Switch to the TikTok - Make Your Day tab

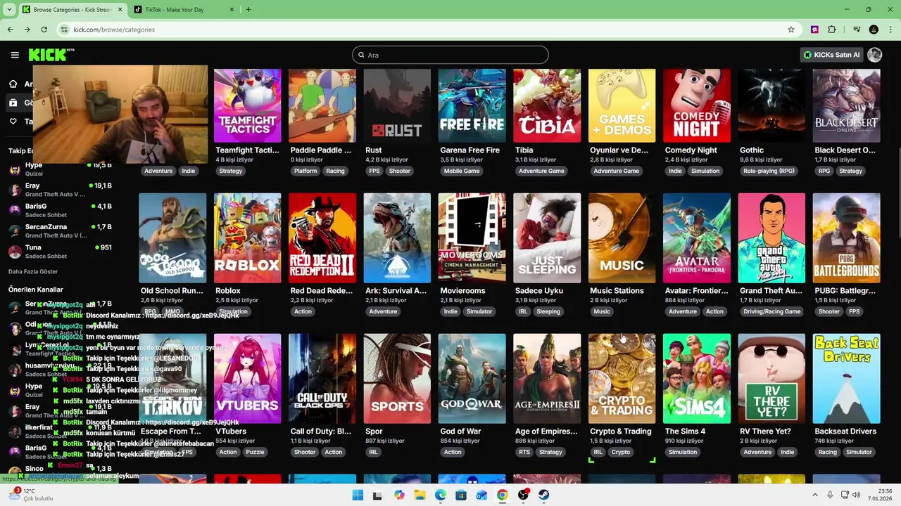point(182,9)
